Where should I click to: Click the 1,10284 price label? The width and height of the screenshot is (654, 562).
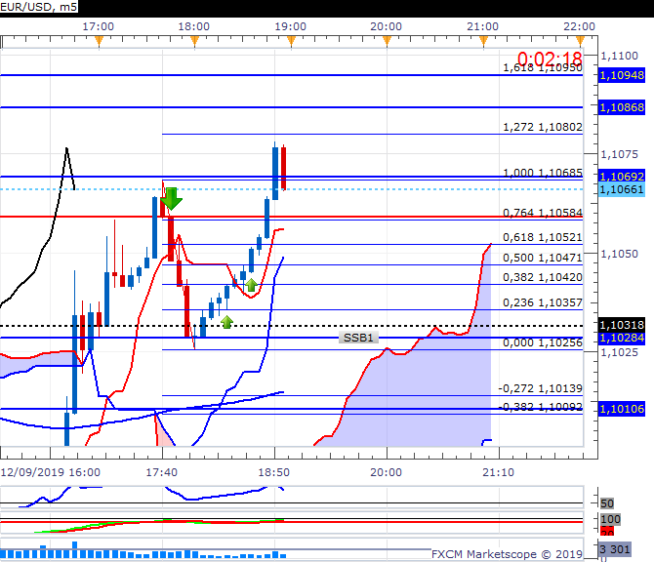click(x=622, y=338)
